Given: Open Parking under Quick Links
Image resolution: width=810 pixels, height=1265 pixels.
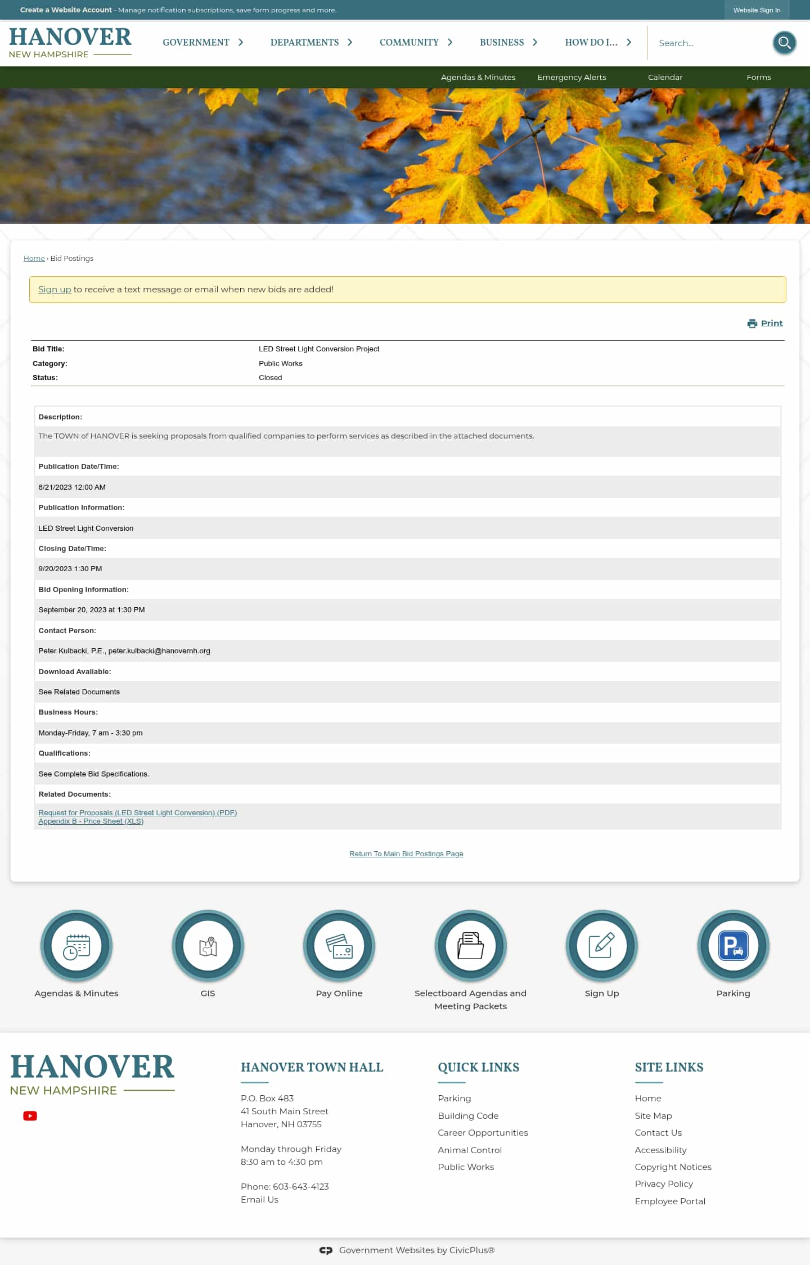Looking at the screenshot, I should 454,1099.
